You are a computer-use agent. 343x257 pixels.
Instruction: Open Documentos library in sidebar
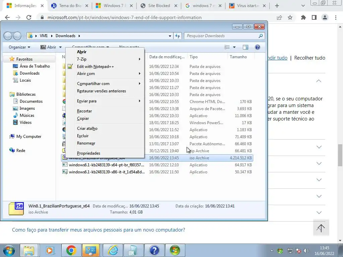click(28, 101)
